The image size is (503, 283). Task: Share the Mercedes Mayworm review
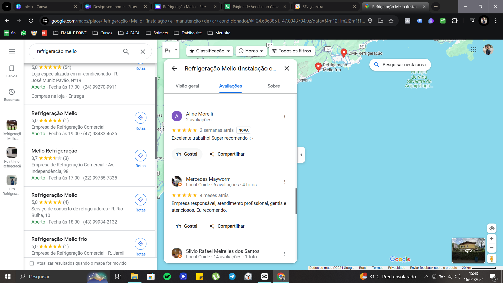[227, 226]
